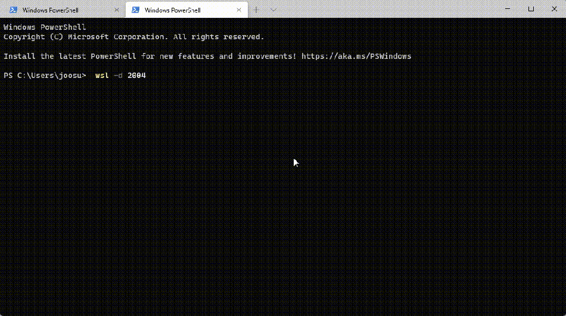Image resolution: width=566 pixels, height=316 pixels.
Task: Click the Microsoft Corporation copyright line
Action: pos(133,37)
